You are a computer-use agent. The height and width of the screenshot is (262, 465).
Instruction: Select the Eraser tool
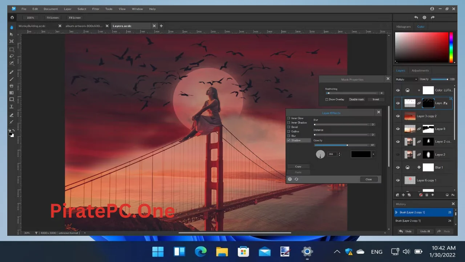[x=12, y=115]
